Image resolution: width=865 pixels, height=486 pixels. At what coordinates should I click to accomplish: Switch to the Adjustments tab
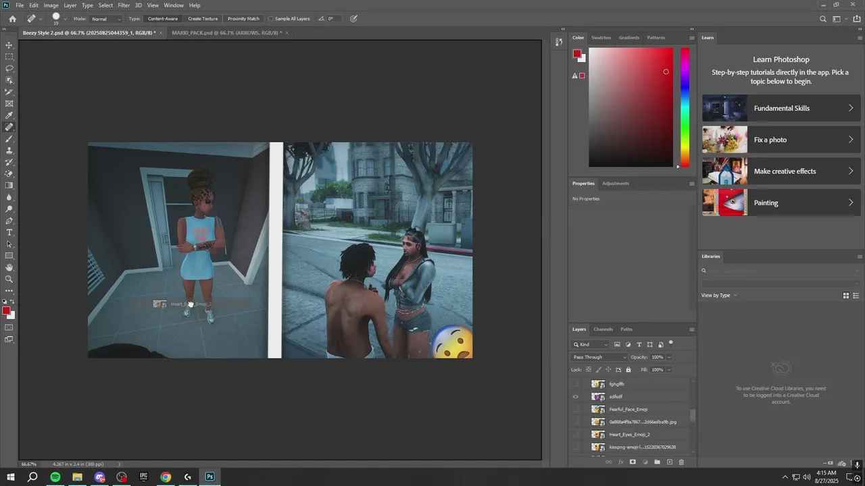pos(616,184)
